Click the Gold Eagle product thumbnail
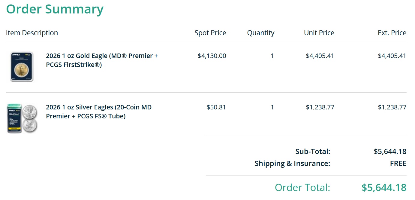The height and width of the screenshot is (200, 415). (x=22, y=66)
